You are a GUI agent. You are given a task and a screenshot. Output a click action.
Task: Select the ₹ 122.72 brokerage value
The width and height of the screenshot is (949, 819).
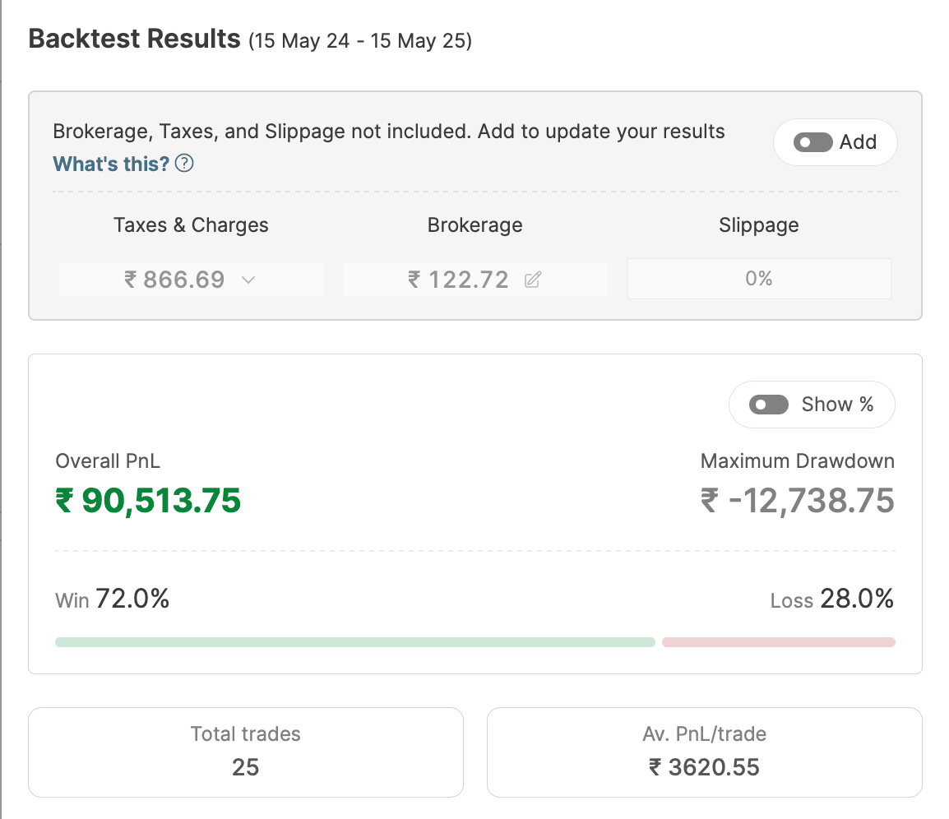(459, 280)
